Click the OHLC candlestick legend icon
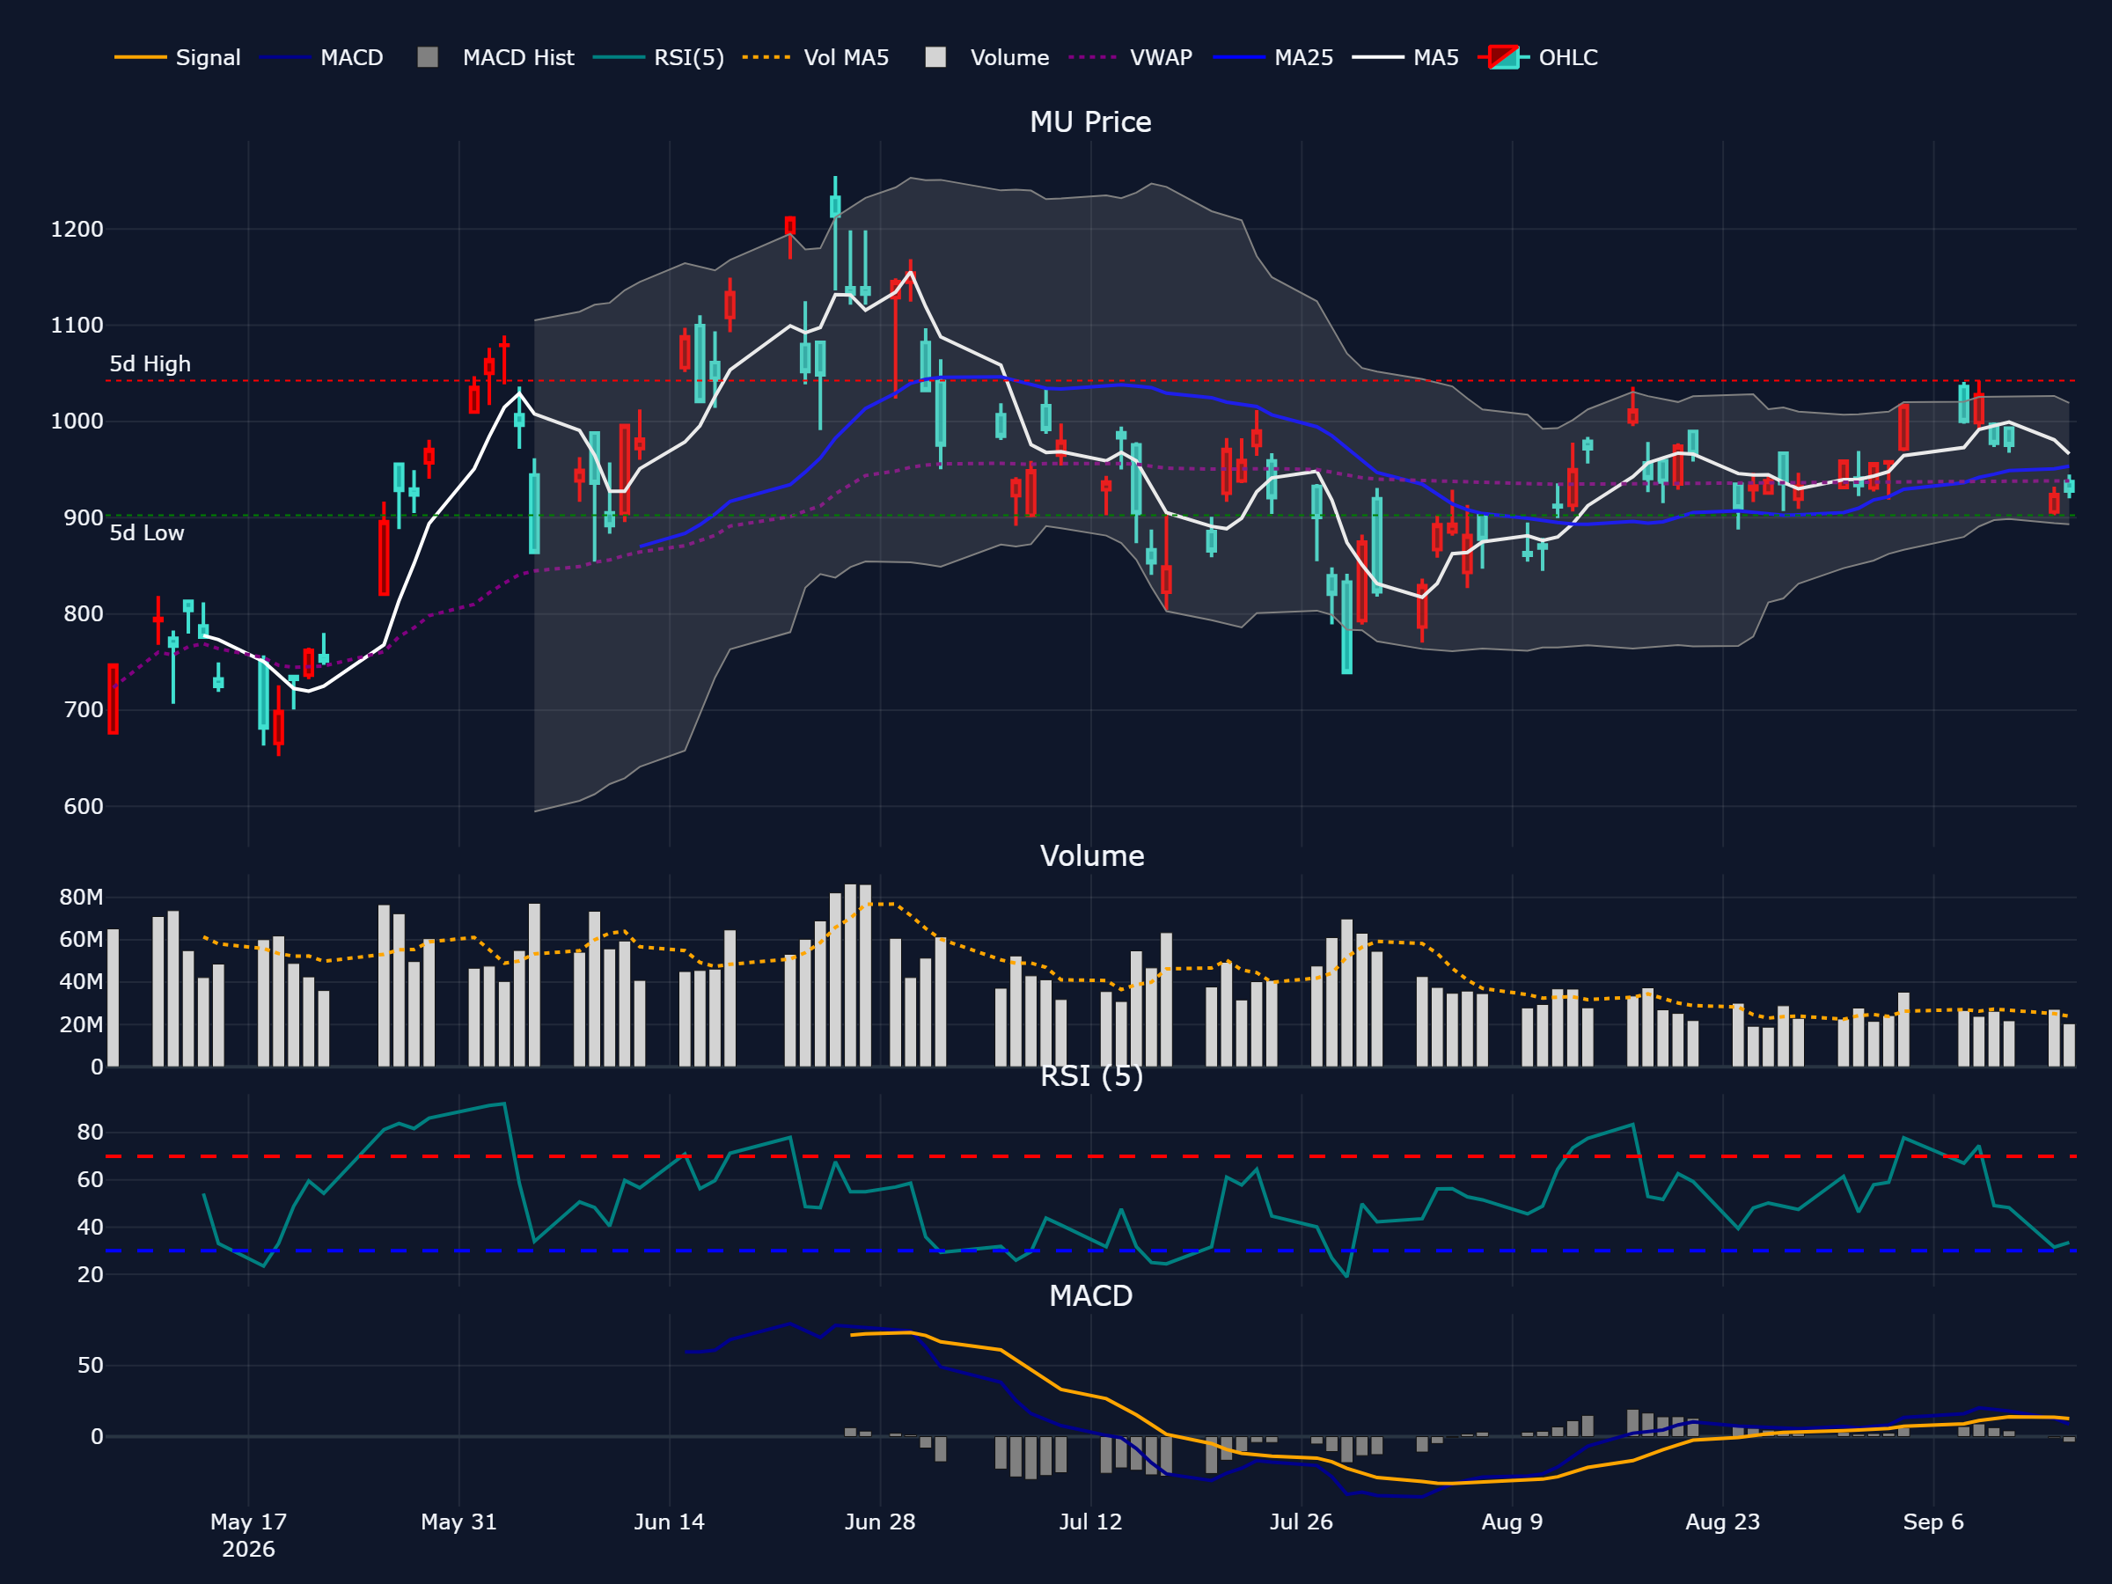The image size is (2112, 1584). [1504, 57]
